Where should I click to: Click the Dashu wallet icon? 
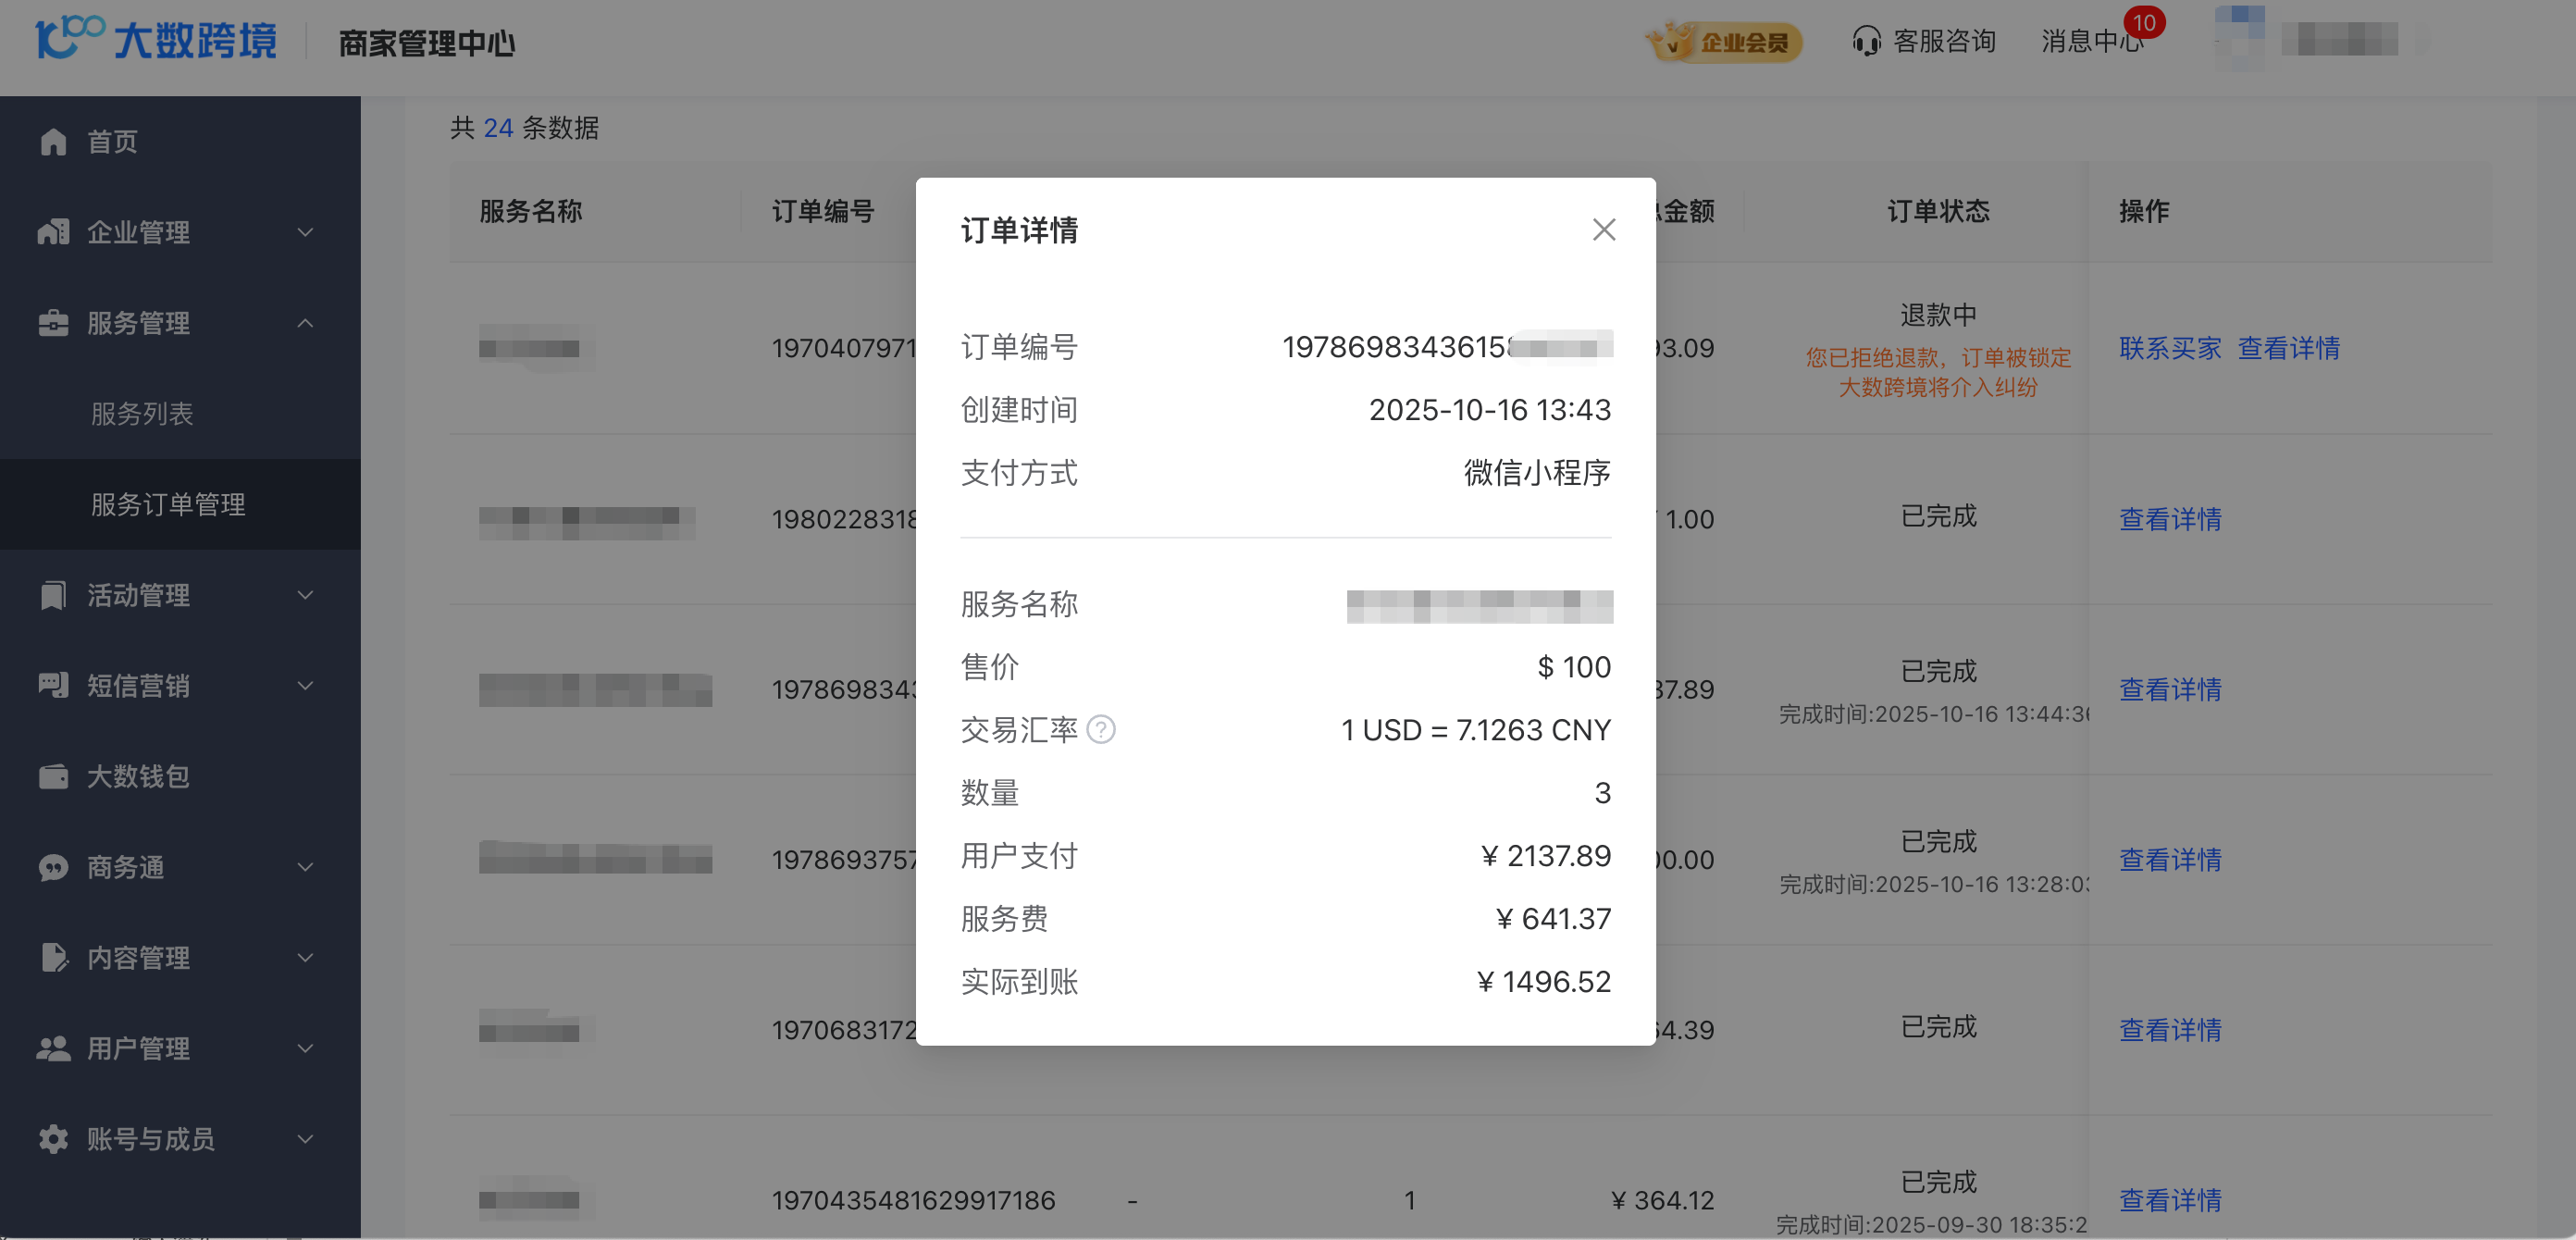[x=53, y=776]
